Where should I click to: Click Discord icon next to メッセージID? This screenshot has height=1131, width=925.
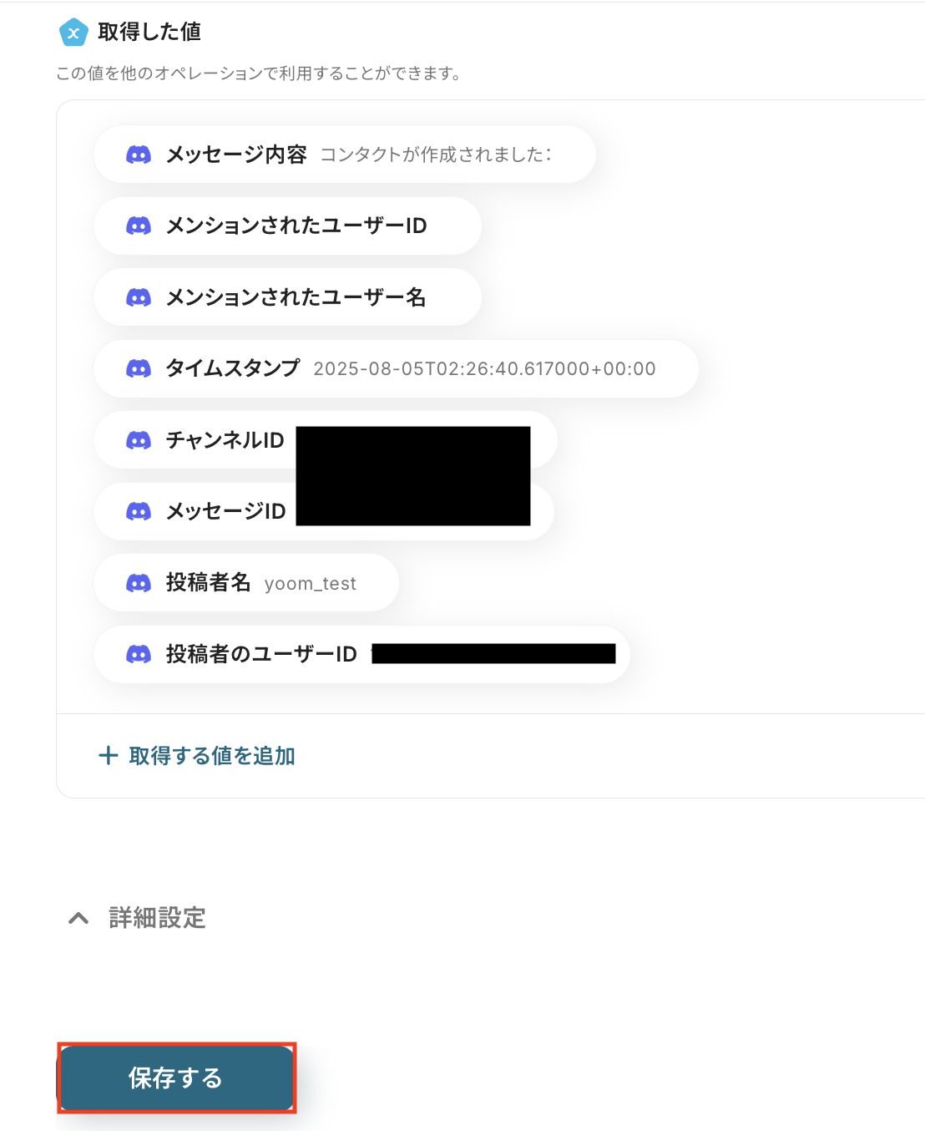139,511
